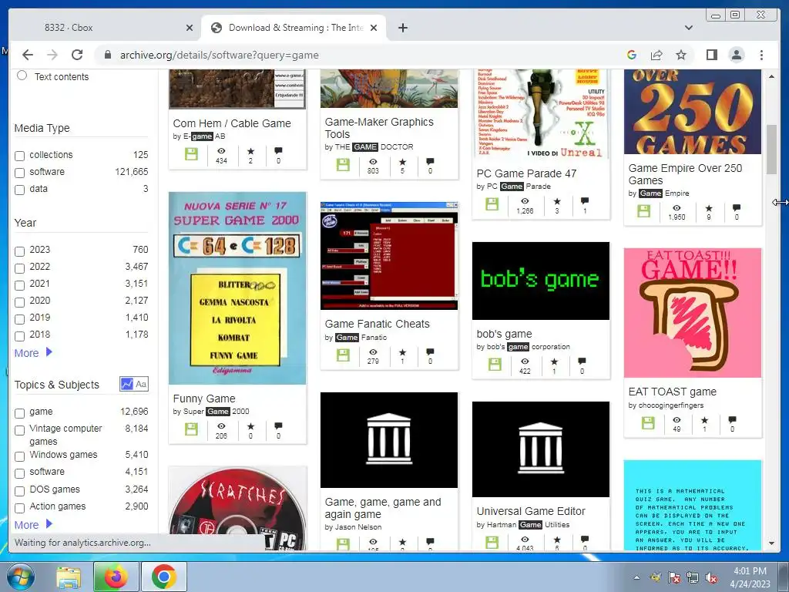This screenshot has height=592, width=789.
Task: Filter by year 2020
Action: (19, 302)
